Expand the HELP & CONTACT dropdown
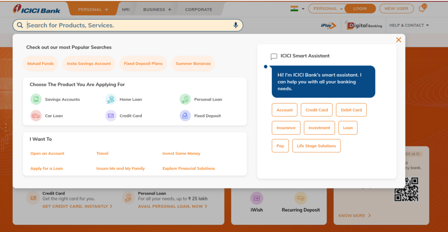Viewport: 448px width, 232px height. click(409, 25)
